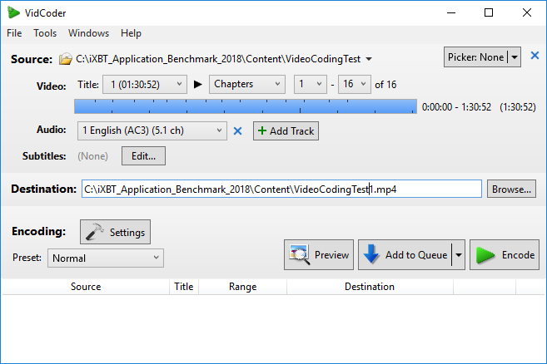The width and height of the screenshot is (547, 364).
Task: Click the blue chapter timeline bar
Action: (246, 106)
